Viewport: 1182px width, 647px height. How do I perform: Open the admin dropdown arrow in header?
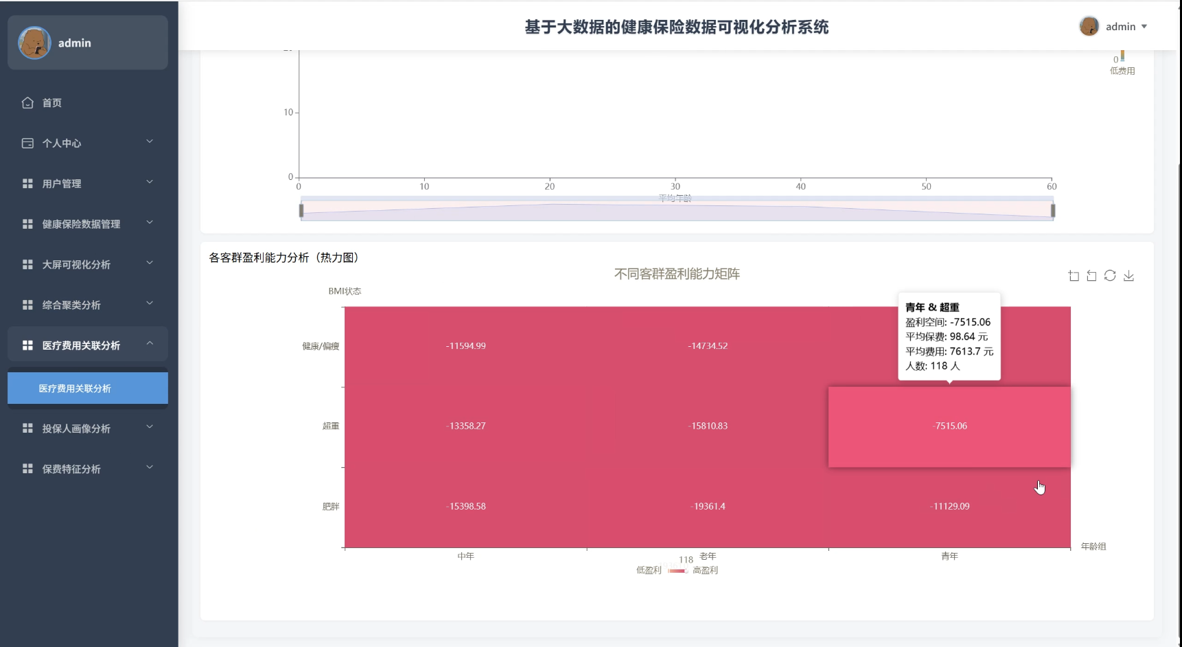[1144, 27]
